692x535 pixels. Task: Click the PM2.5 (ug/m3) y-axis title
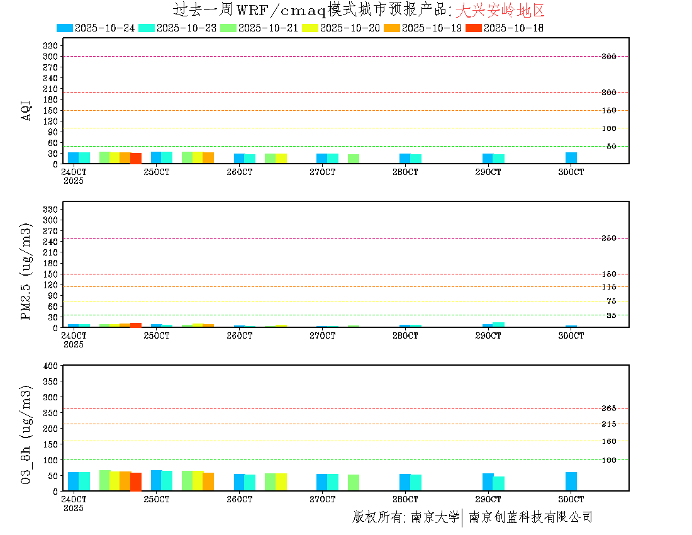click(x=26, y=271)
